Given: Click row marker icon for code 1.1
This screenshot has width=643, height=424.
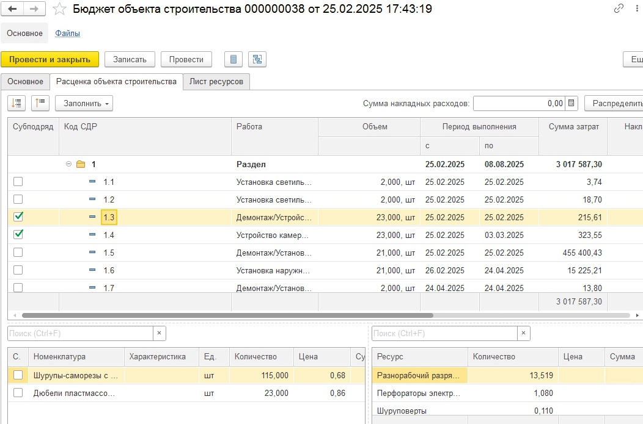Looking at the screenshot, I should (x=92, y=181).
